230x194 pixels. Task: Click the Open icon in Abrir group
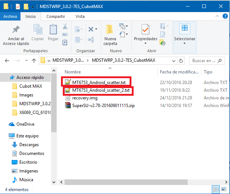coord(162,26)
